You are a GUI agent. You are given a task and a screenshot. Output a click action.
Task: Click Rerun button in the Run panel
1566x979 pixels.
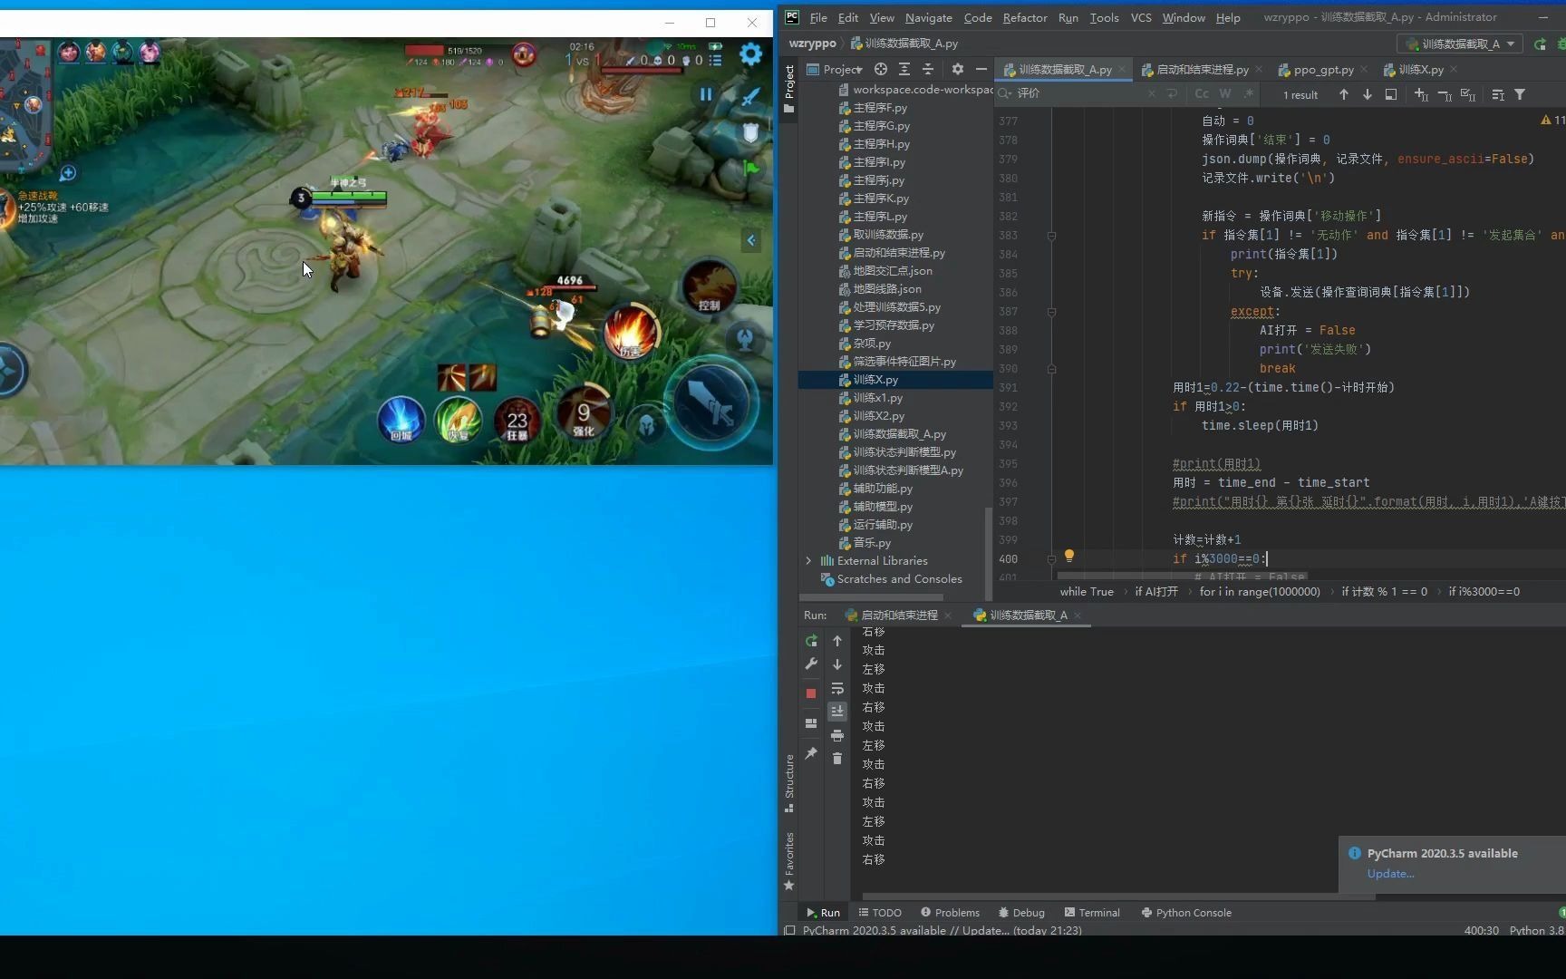[x=811, y=641]
